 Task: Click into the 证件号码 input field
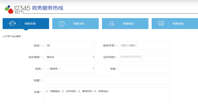pos(145,57)
